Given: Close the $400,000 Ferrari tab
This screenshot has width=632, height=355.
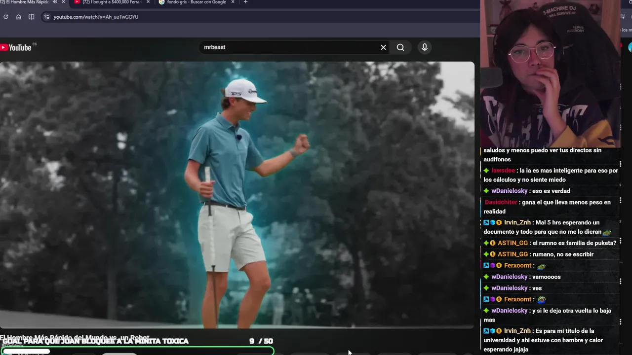Looking at the screenshot, I should coord(147,2).
